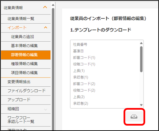The height and width of the screenshot is (131, 159).
Task: Click the 1.テンプレートのダウンロード heading
Action: pyautogui.click(x=101, y=30)
